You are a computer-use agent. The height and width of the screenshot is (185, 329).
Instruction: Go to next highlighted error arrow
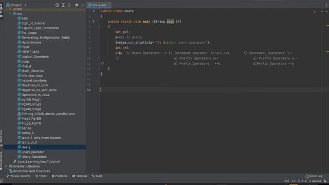coord(326,11)
